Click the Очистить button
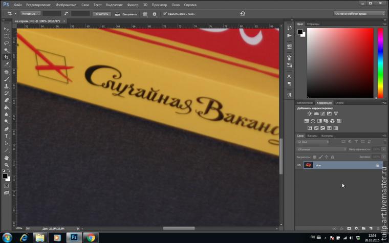389x243 pixels. (x=101, y=14)
